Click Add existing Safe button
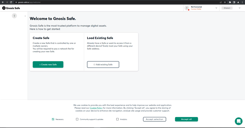 click(x=103, y=64)
